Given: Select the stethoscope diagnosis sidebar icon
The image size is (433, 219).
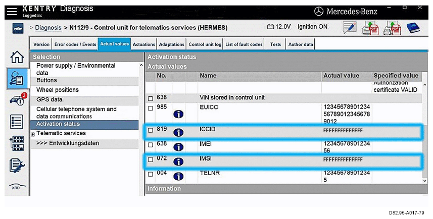Looking at the screenshot, I should pyautogui.click(x=17, y=79).
